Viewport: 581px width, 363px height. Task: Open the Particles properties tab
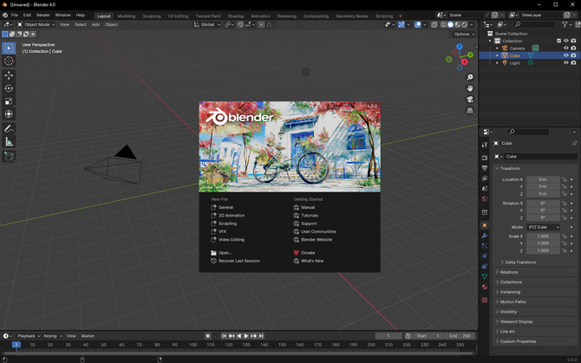(484, 246)
